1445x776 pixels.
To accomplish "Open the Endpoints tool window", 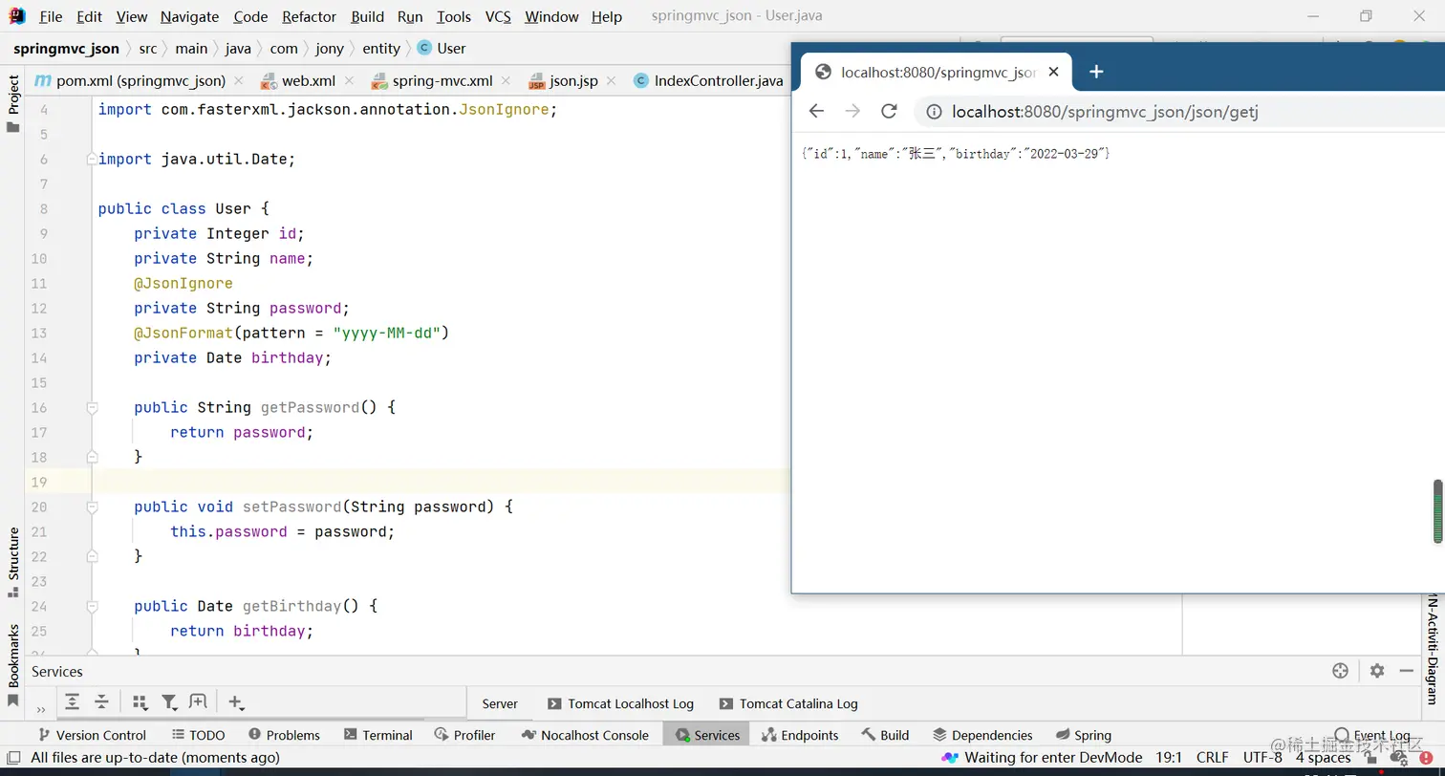I will click(800, 735).
